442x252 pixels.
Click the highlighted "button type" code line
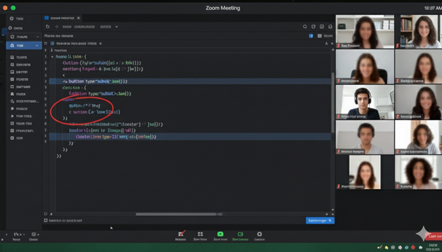click(189, 81)
